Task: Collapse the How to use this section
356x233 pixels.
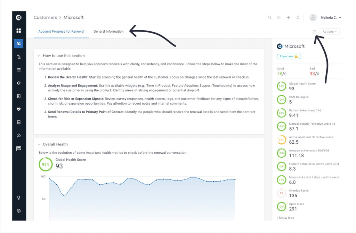Action: 38,55
